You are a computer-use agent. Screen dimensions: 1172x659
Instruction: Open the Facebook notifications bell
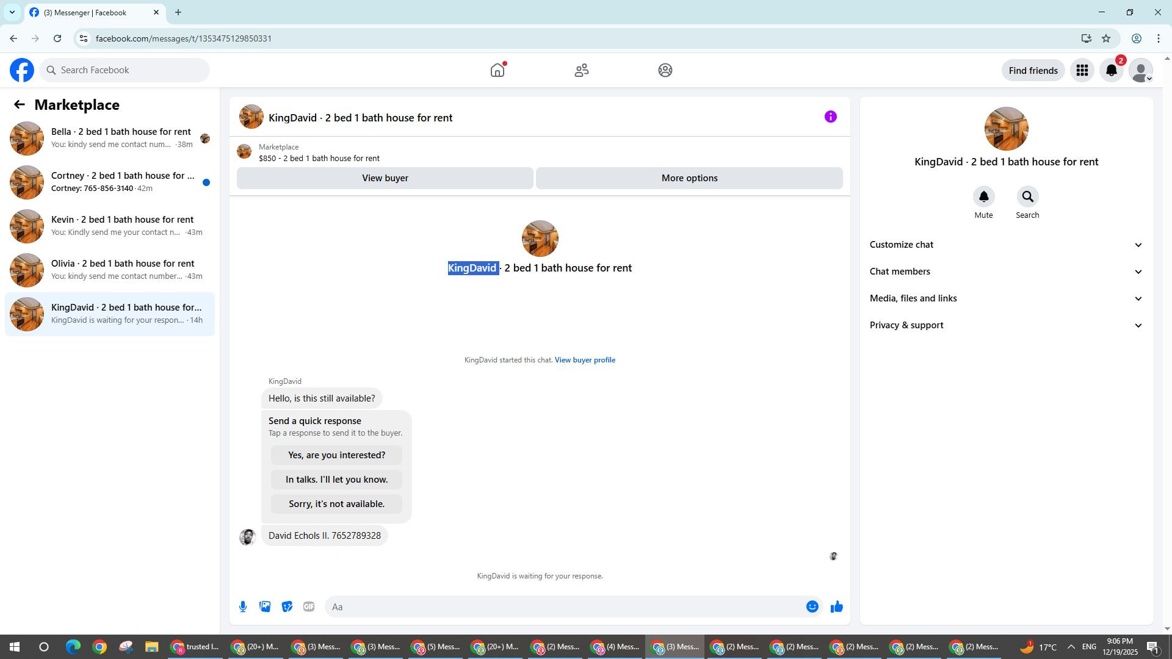coord(1112,71)
